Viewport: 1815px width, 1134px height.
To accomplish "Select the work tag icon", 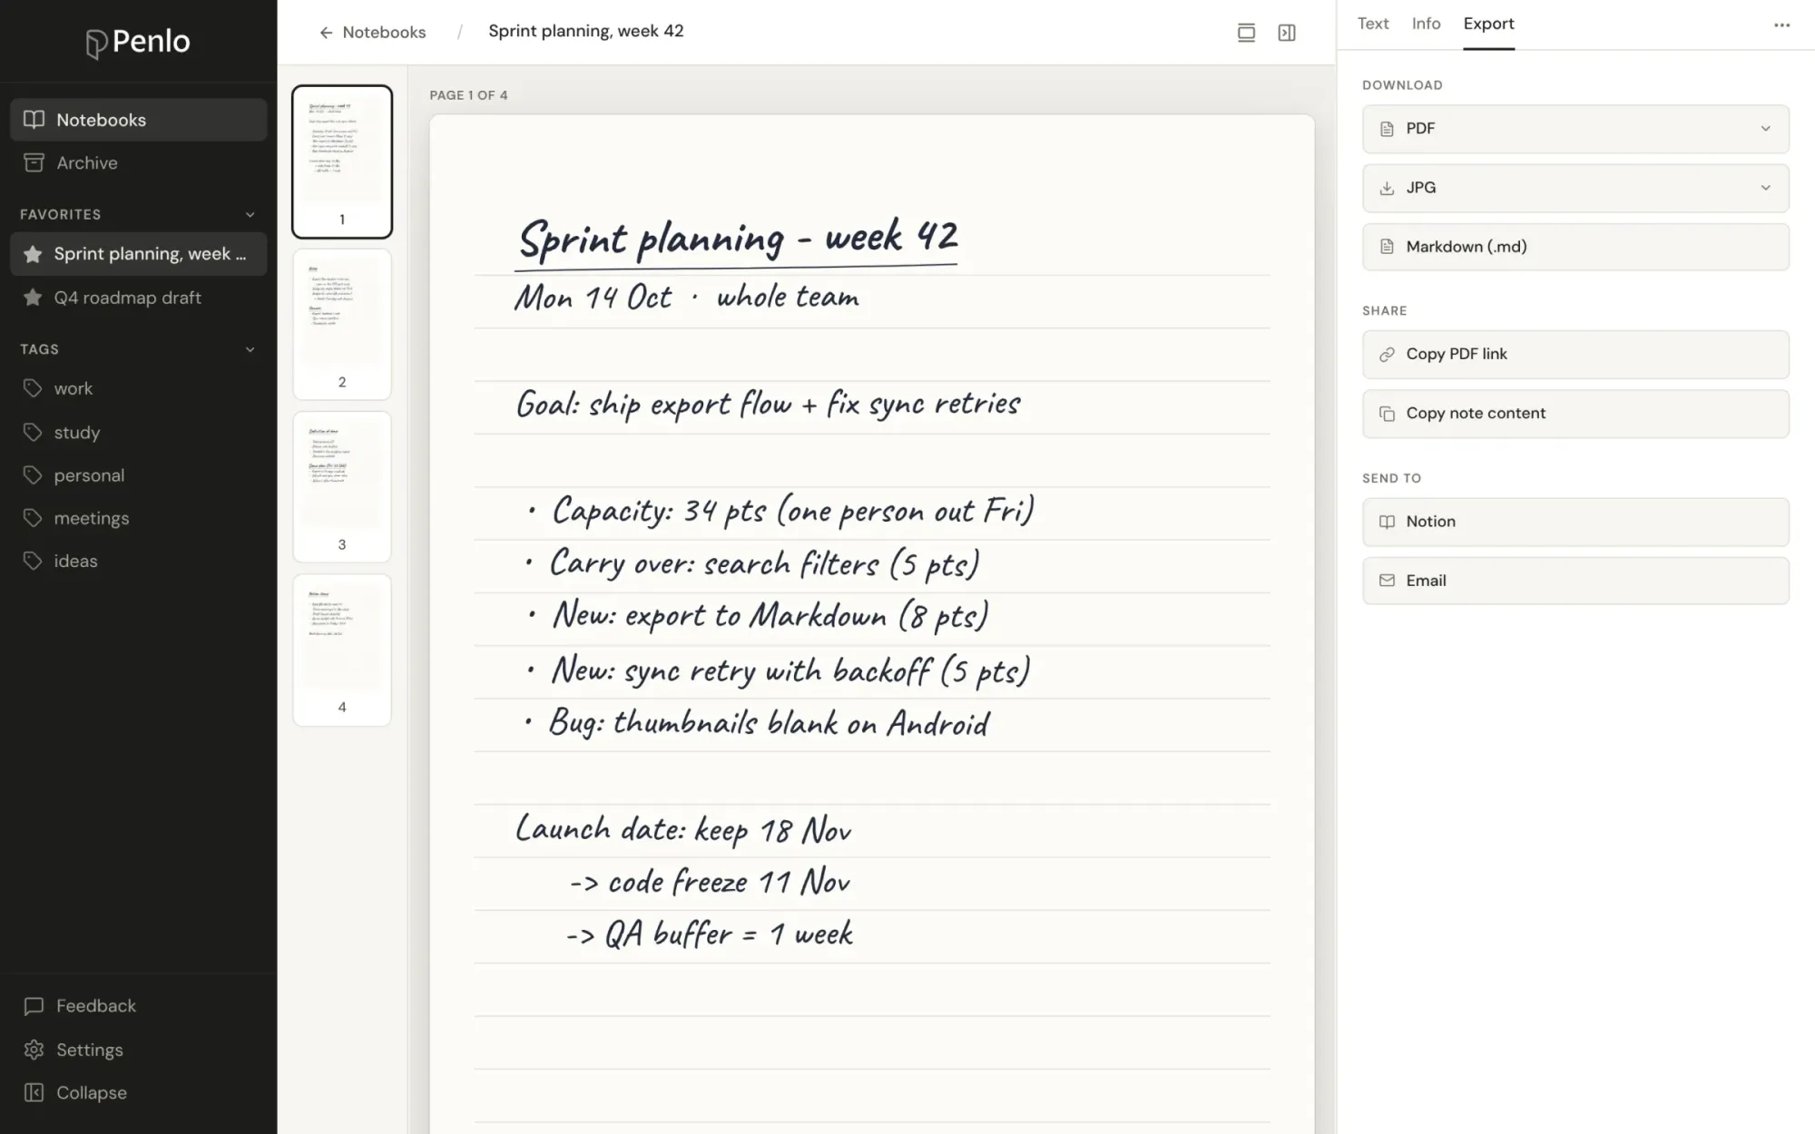I will coord(33,388).
